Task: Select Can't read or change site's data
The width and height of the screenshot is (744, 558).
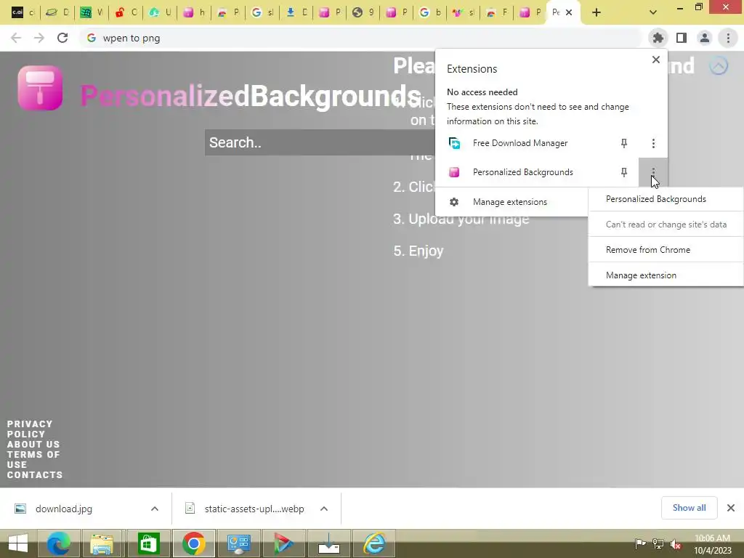Action: point(666,225)
